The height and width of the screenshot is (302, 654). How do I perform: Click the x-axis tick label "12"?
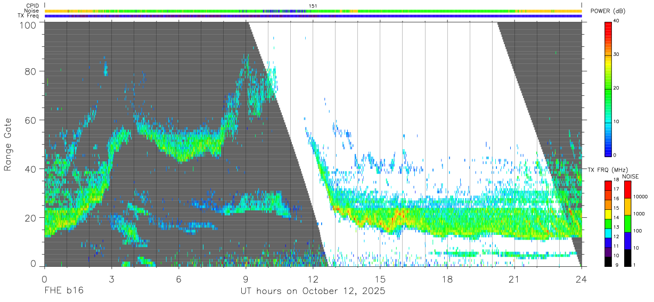313,279
